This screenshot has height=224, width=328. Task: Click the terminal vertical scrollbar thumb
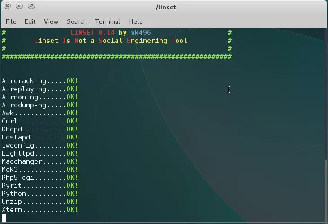click(325, 191)
